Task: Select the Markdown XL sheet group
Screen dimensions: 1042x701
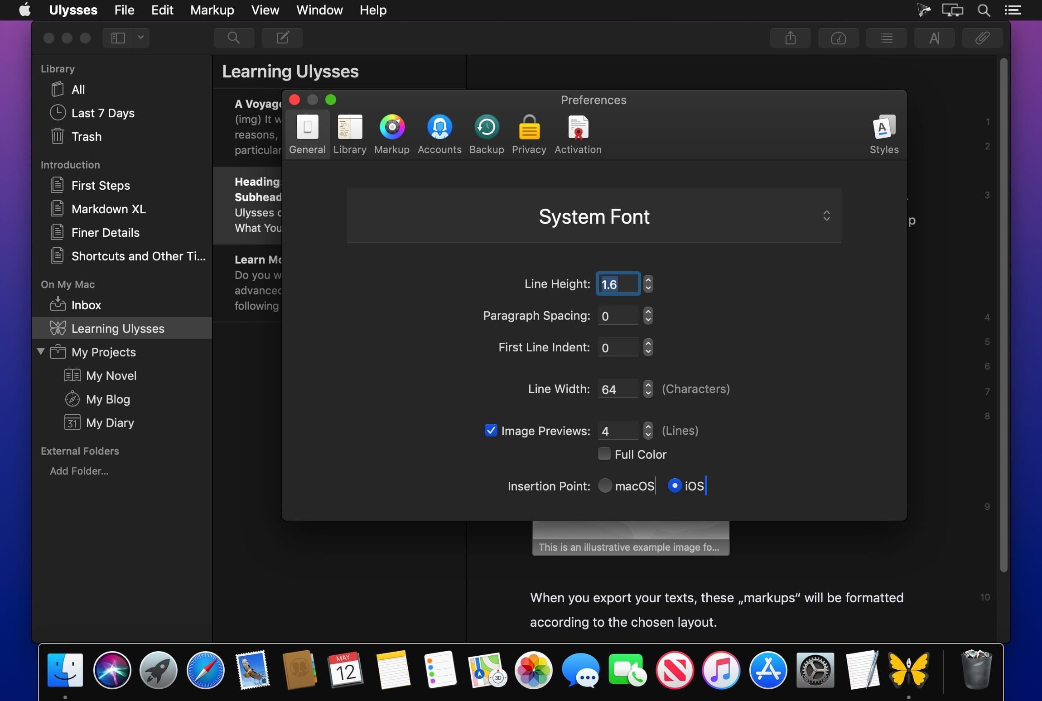Action: pos(108,209)
